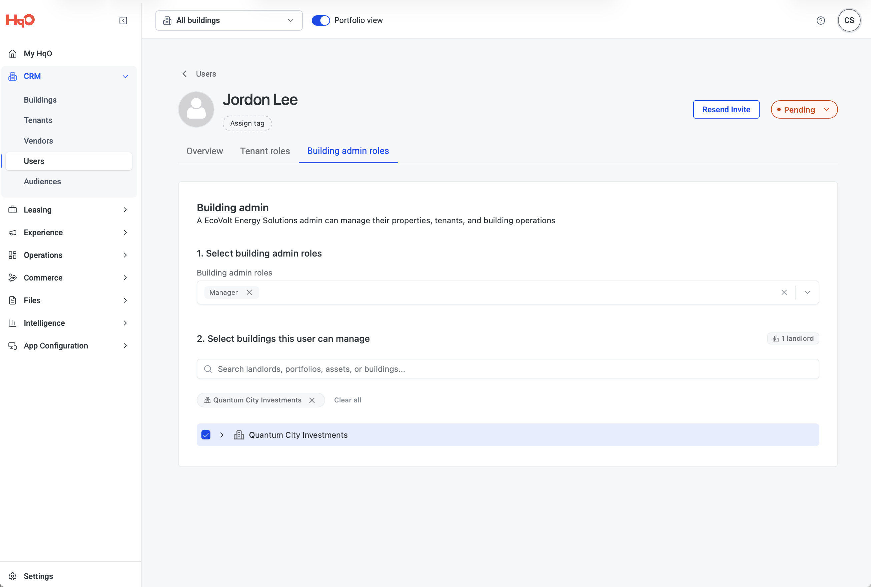
Task: Collapse the sidebar panel icon
Action: [123, 21]
